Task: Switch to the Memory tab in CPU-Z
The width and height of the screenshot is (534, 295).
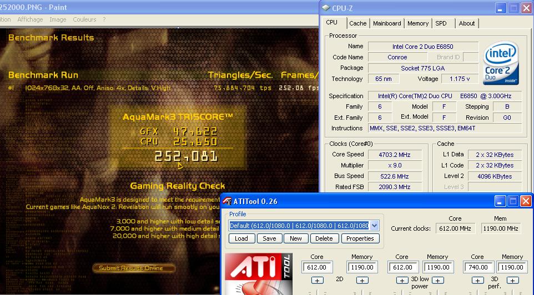Action: coord(418,23)
